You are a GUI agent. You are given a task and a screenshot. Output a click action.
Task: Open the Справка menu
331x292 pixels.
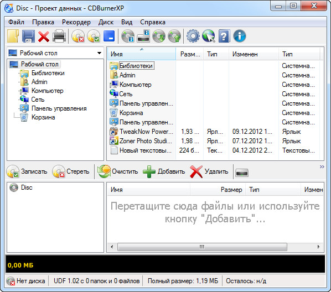click(153, 22)
